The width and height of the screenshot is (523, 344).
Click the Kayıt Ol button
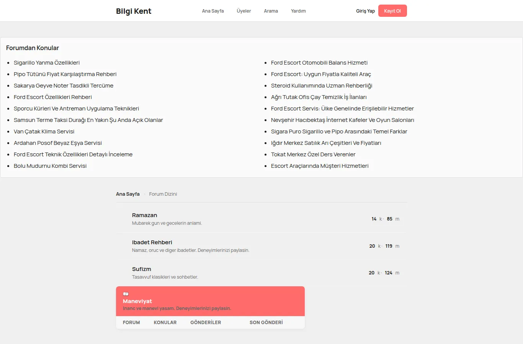(392, 11)
